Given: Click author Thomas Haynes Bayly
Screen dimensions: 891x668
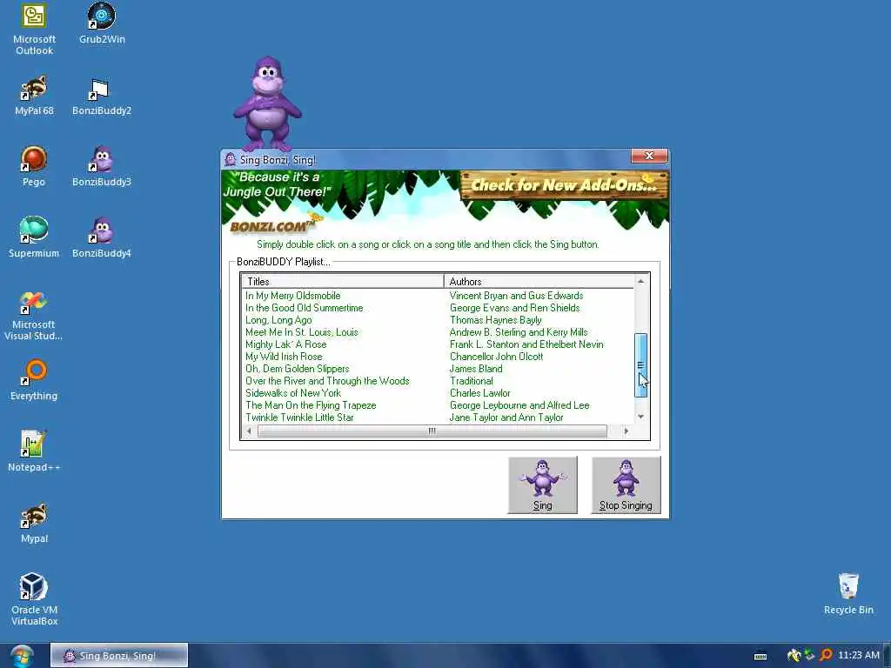Looking at the screenshot, I should tap(495, 320).
